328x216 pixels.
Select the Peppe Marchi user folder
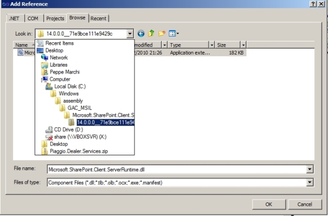tap(65, 72)
